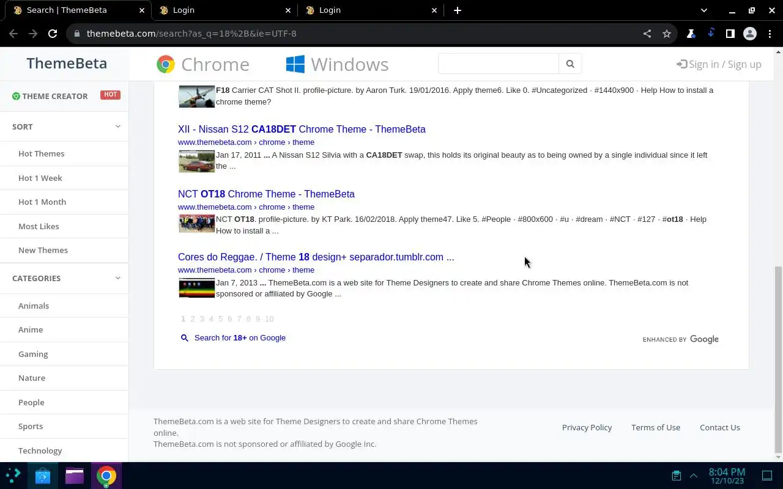Open the store app in taskbar
This screenshot has width=783, height=489.
point(43,476)
